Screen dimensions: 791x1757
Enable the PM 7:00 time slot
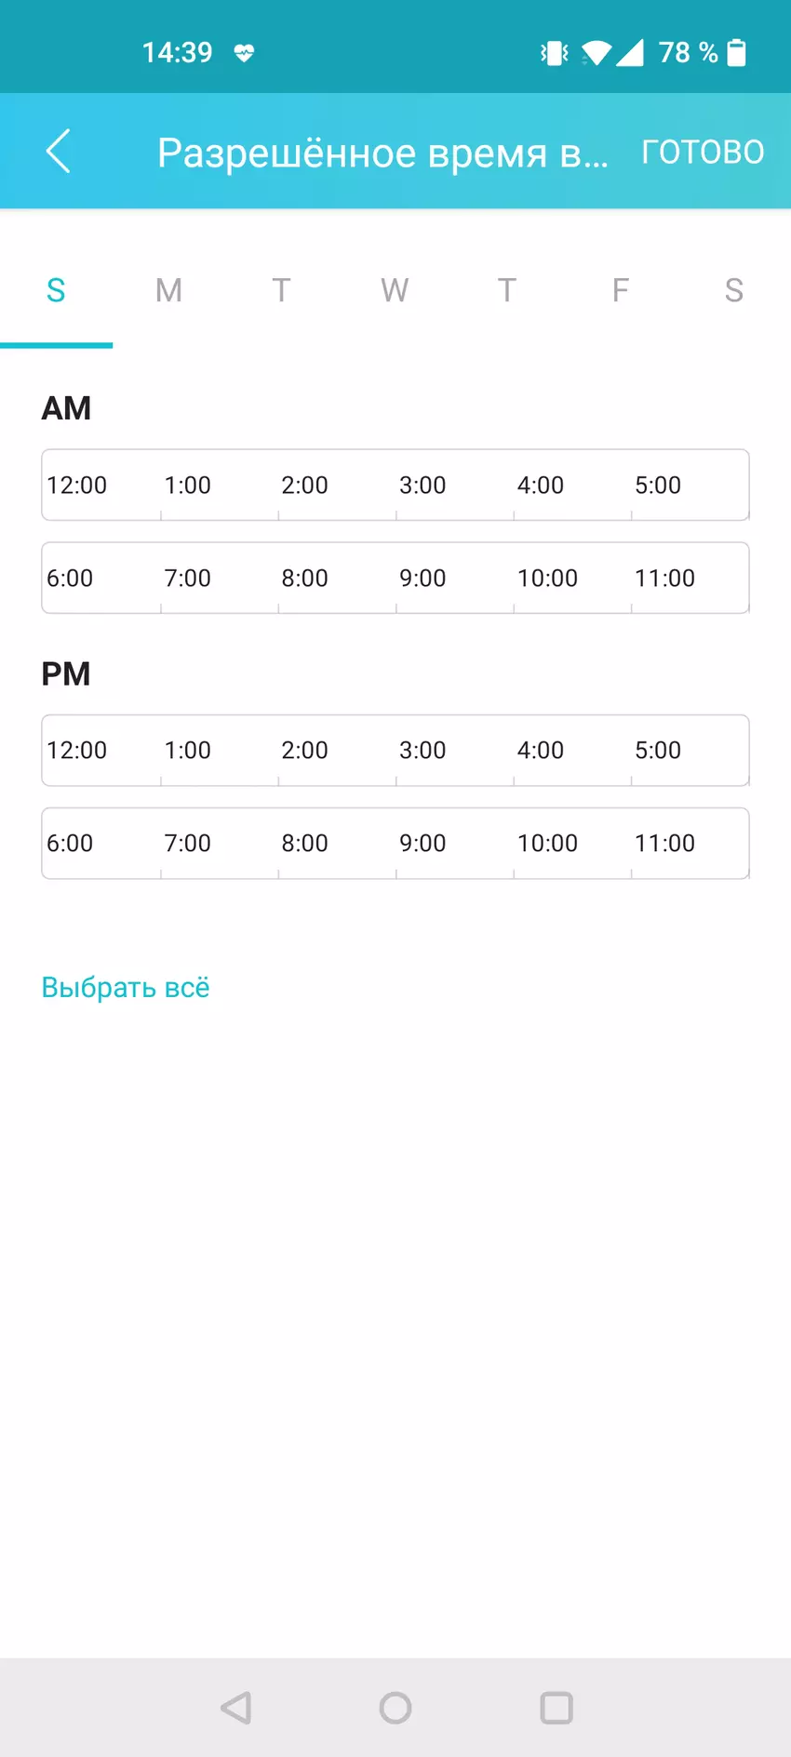pos(219,843)
